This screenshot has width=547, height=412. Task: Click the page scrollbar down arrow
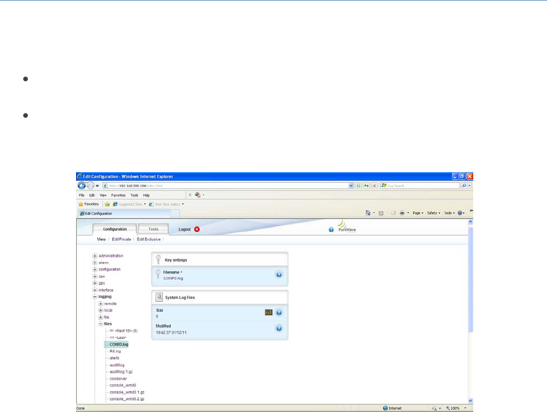click(x=470, y=400)
